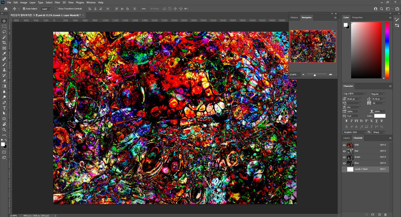The height and width of the screenshot is (217, 401).
Task: Hide the Green channel eye icon
Action: point(344,157)
